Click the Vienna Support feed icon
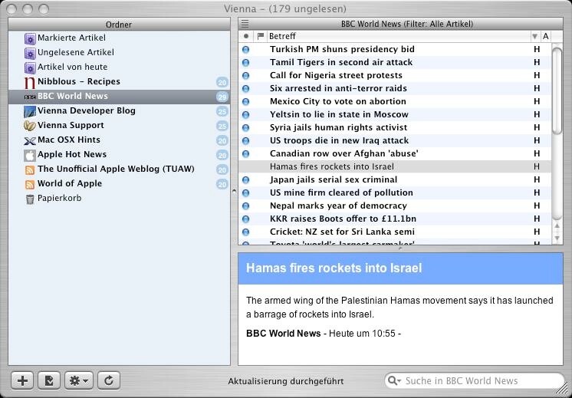Image resolution: width=572 pixels, height=398 pixels. coord(30,126)
